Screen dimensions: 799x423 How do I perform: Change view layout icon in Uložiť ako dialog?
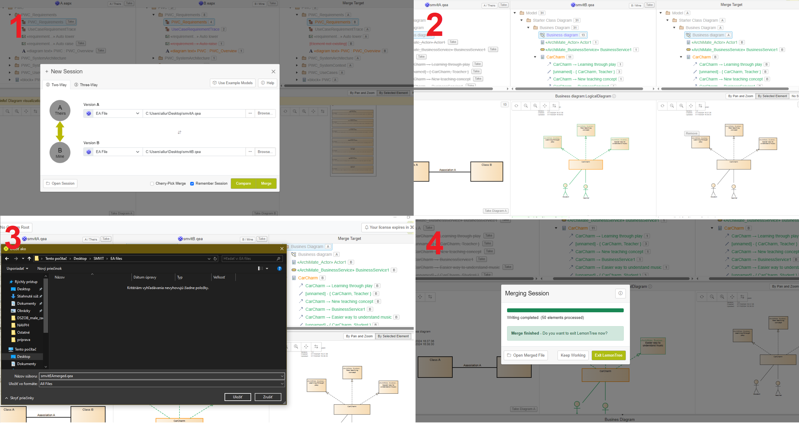click(260, 269)
